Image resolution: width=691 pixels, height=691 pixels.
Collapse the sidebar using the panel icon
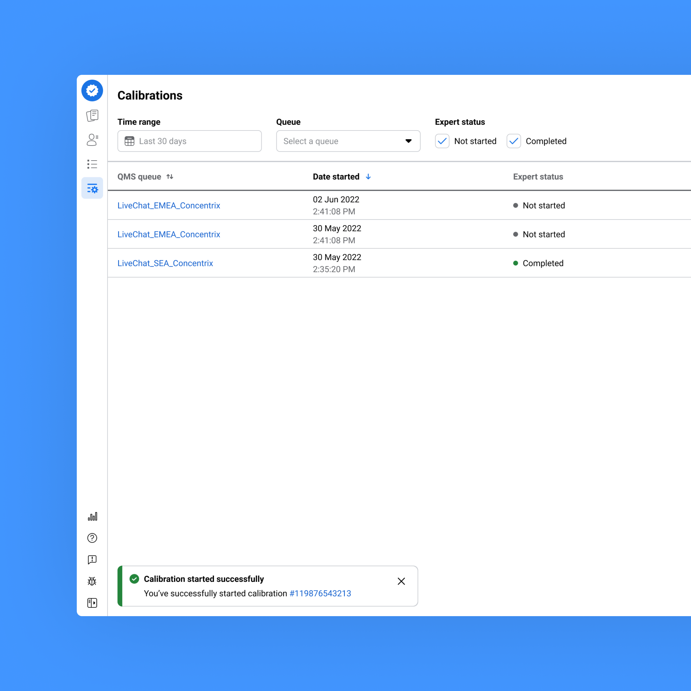pyautogui.click(x=92, y=603)
